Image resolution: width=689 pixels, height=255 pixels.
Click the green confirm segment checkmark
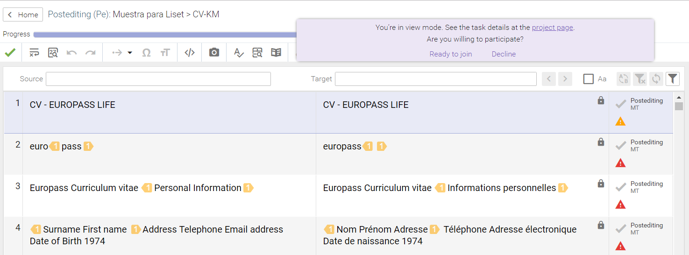click(x=10, y=52)
